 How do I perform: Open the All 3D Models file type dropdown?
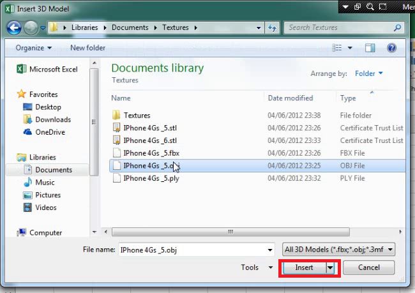pyautogui.click(x=338, y=250)
